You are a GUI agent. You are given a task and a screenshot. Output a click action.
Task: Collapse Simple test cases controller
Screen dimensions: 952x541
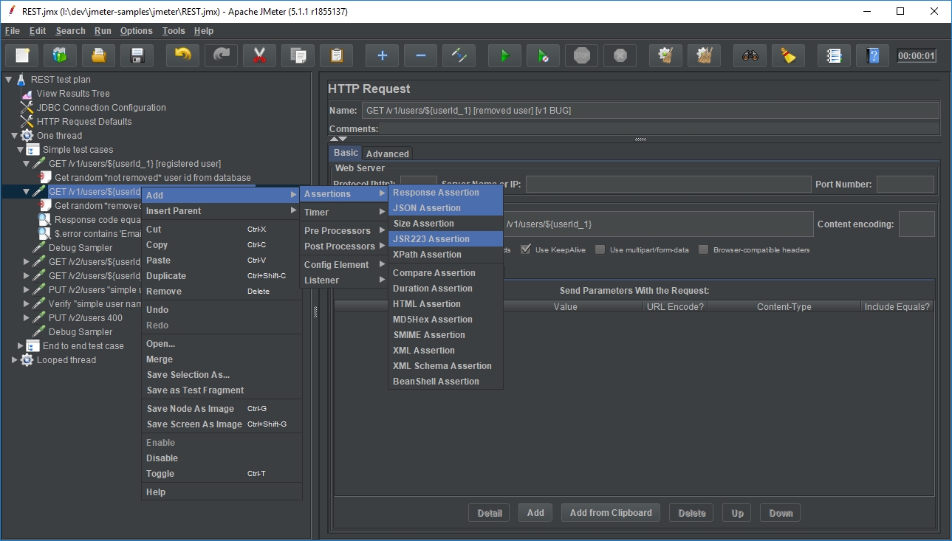20,150
